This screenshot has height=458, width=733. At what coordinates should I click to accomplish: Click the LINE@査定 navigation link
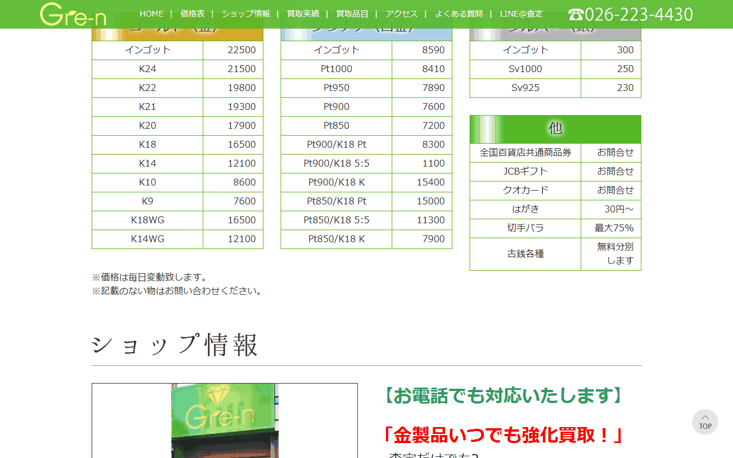pos(521,14)
